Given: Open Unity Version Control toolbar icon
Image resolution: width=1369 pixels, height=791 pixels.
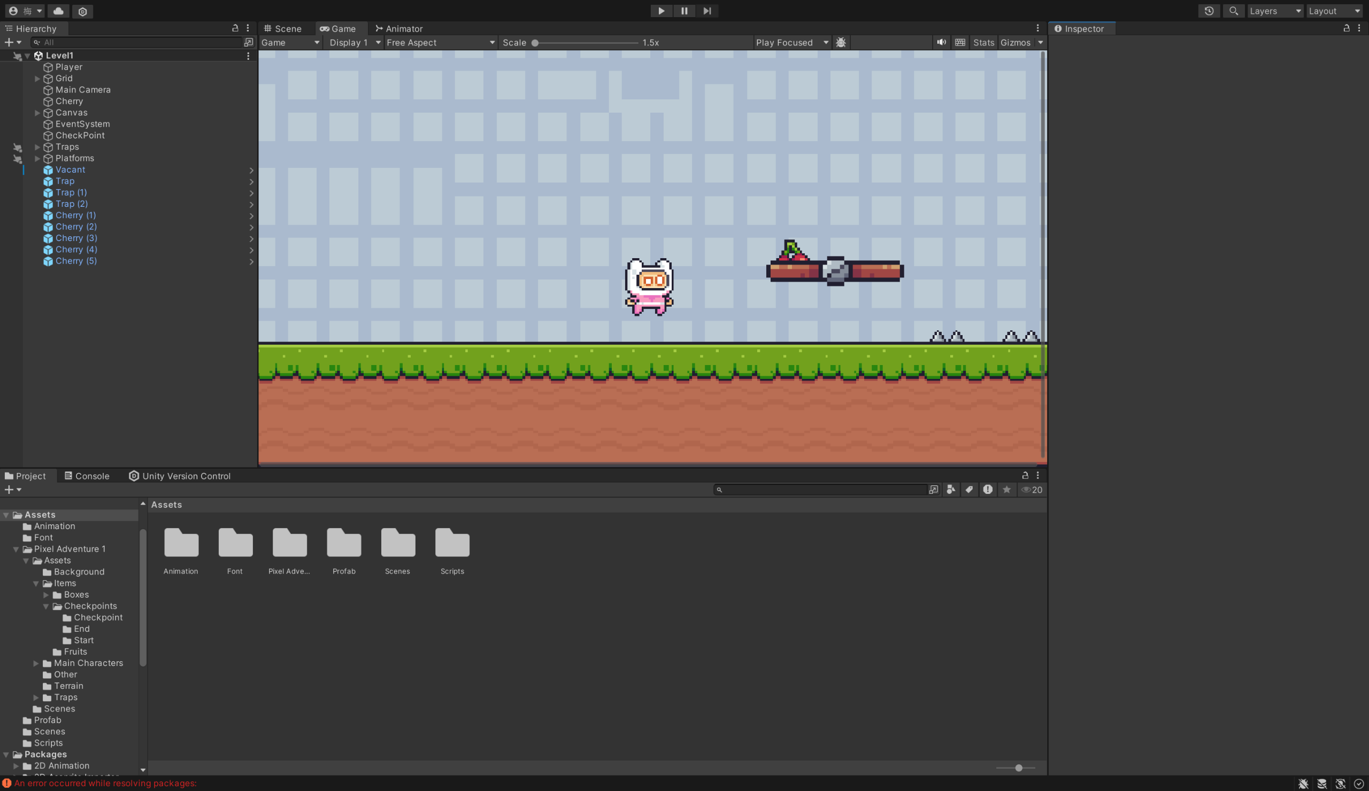Looking at the screenshot, I should coord(82,11).
